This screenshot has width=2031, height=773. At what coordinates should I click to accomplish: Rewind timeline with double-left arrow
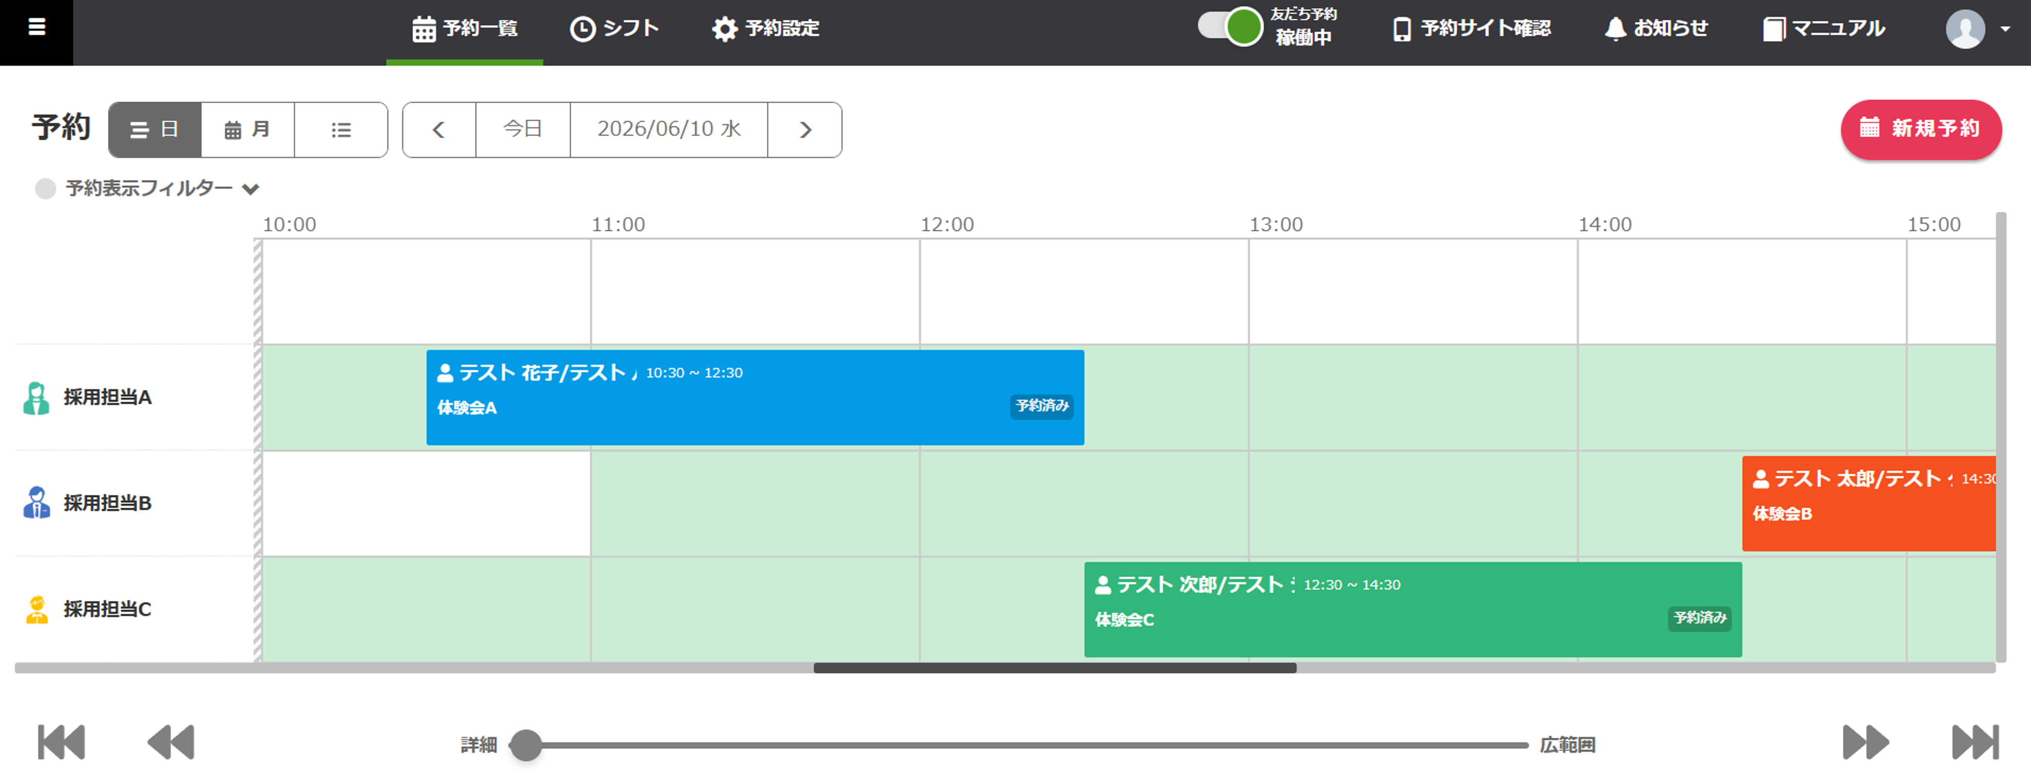pos(171,742)
